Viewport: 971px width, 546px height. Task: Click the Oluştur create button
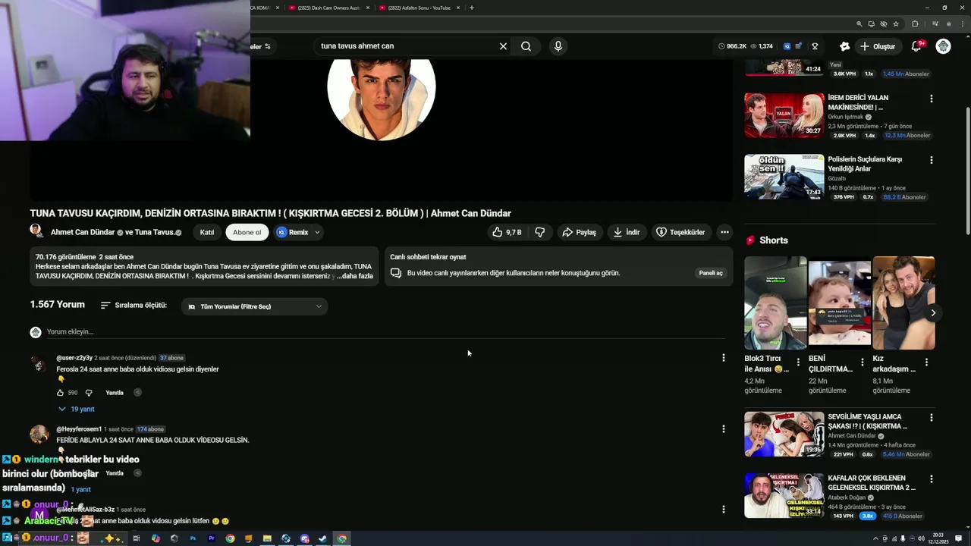(x=877, y=46)
